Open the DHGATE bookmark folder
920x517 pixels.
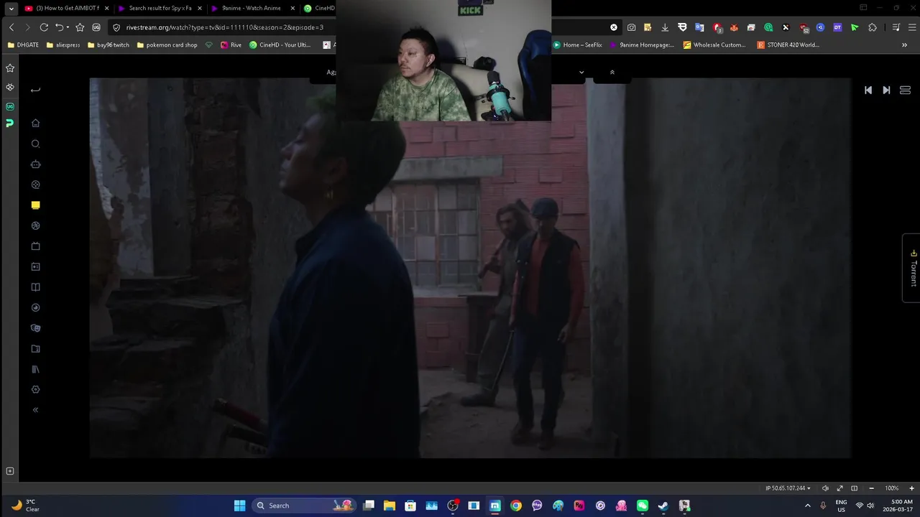pyautogui.click(x=23, y=45)
